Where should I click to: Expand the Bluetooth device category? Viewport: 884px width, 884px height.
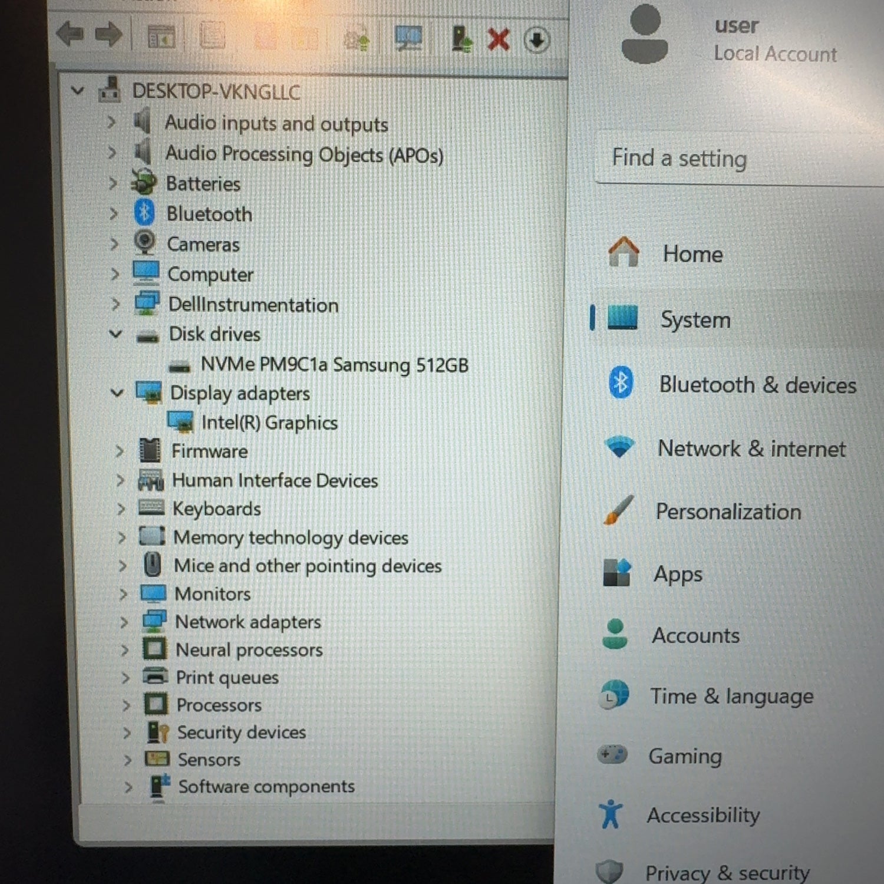coord(113,213)
